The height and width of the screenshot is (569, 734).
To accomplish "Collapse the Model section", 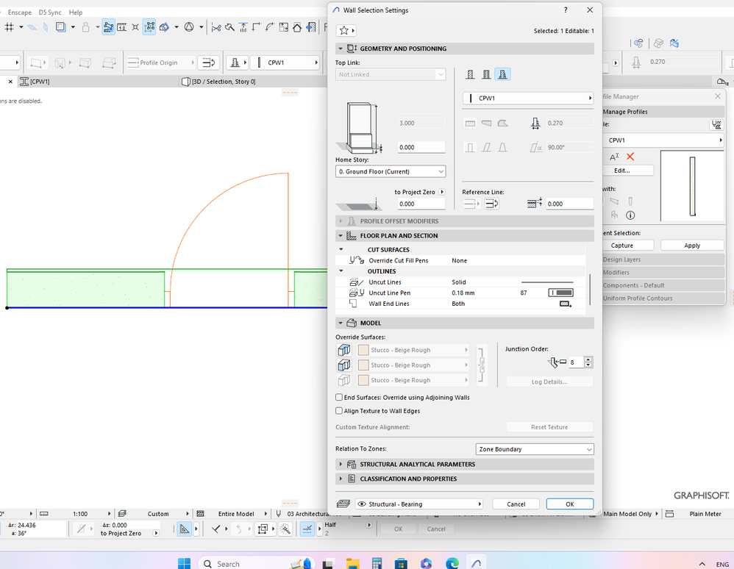I will pyautogui.click(x=341, y=323).
